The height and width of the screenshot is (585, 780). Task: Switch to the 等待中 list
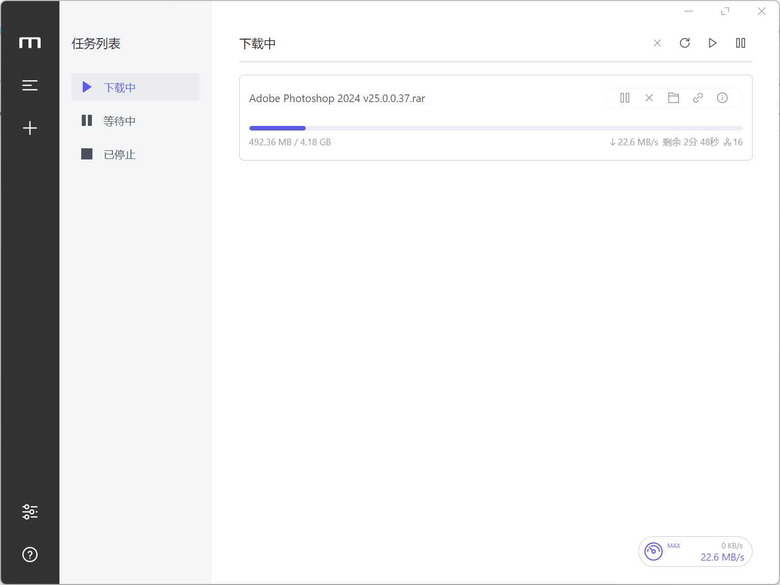[x=136, y=121]
